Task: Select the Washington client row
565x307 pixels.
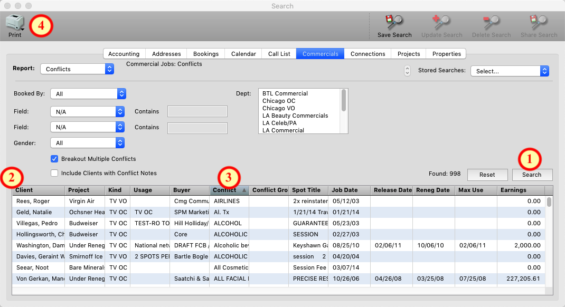Action: (x=278, y=245)
